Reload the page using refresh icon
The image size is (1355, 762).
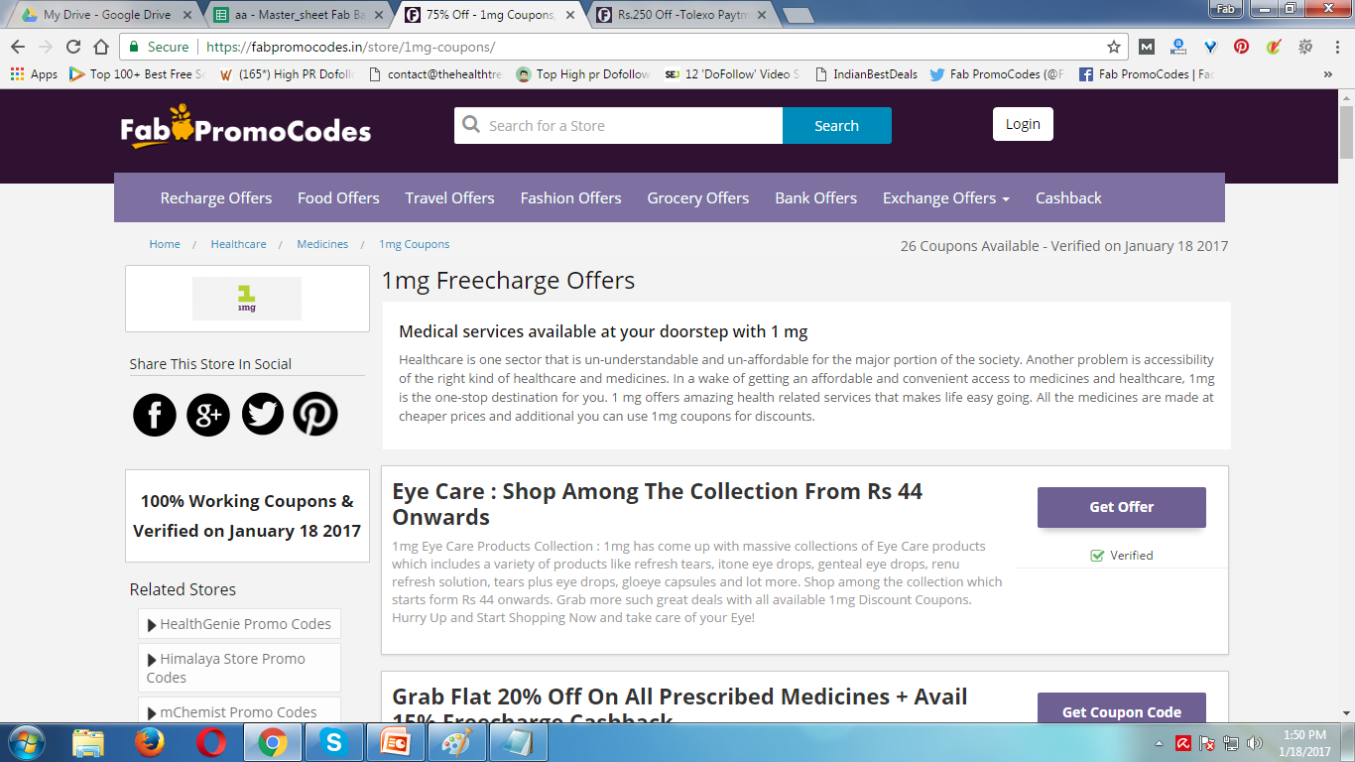pyautogui.click(x=72, y=47)
